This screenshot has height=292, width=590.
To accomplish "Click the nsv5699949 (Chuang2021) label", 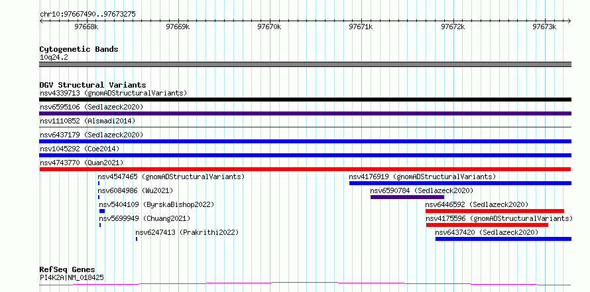I will (145, 218).
